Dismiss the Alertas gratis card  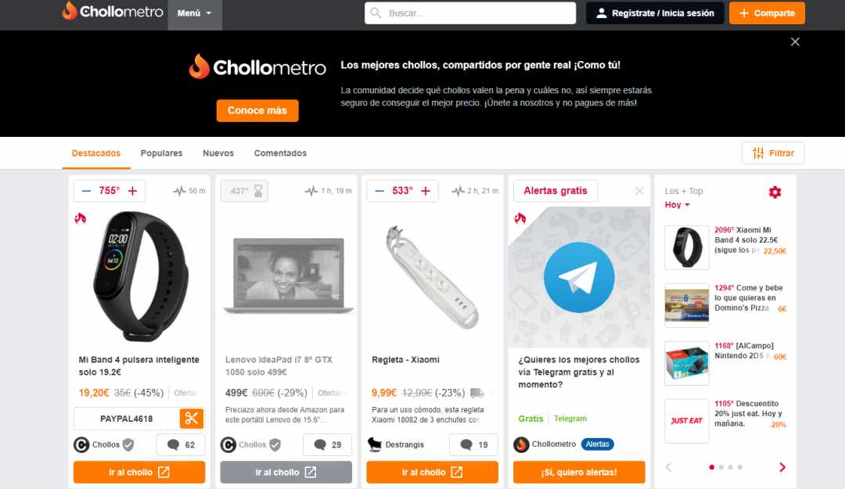(639, 191)
